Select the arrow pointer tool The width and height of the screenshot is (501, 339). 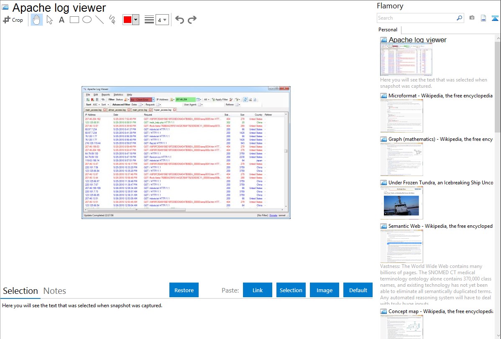50,20
